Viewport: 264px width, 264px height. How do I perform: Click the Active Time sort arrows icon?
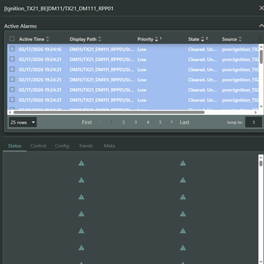(x=47, y=39)
